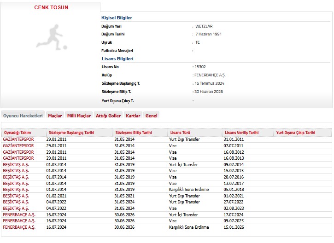
Task: Open the Milli Maçlar tab
Action: [79, 116]
